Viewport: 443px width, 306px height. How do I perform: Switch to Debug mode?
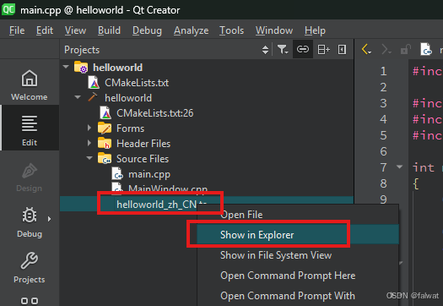30,222
